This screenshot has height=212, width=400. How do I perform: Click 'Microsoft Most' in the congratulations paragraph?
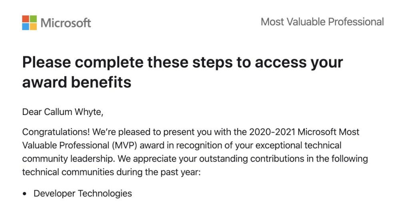click(x=328, y=132)
